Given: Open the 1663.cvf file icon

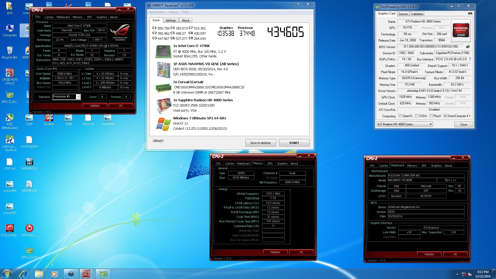Looking at the screenshot, I should pyautogui.click(x=88, y=120).
